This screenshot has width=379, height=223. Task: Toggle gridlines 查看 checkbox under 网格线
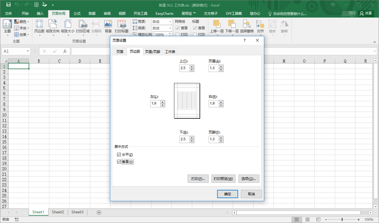tap(178, 28)
